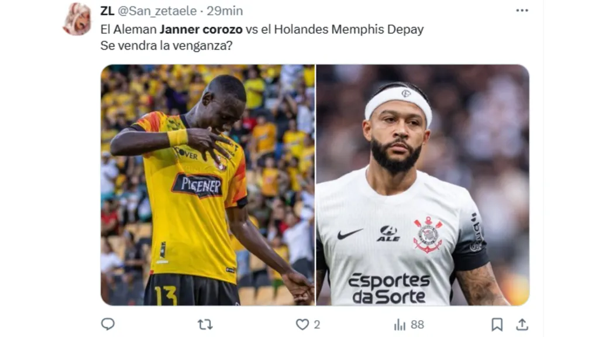Open the three-dot more options menu
The height and width of the screenshot is (337, 599).
pyautogui.click(x=522, y=11)
